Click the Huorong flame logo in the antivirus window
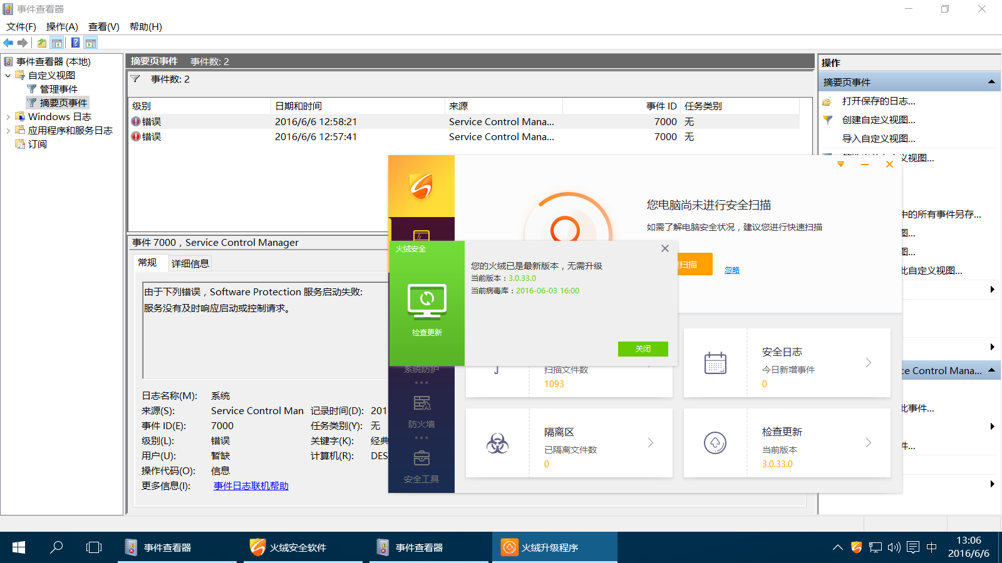1002x563 pixels. (421, 186)
